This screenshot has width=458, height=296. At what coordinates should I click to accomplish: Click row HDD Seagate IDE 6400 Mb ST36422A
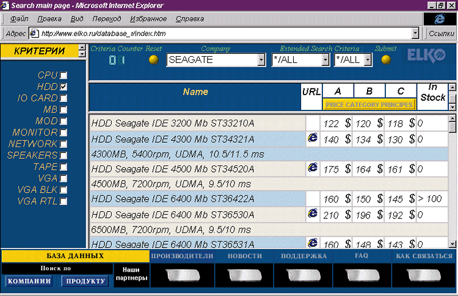coord(197,199)
